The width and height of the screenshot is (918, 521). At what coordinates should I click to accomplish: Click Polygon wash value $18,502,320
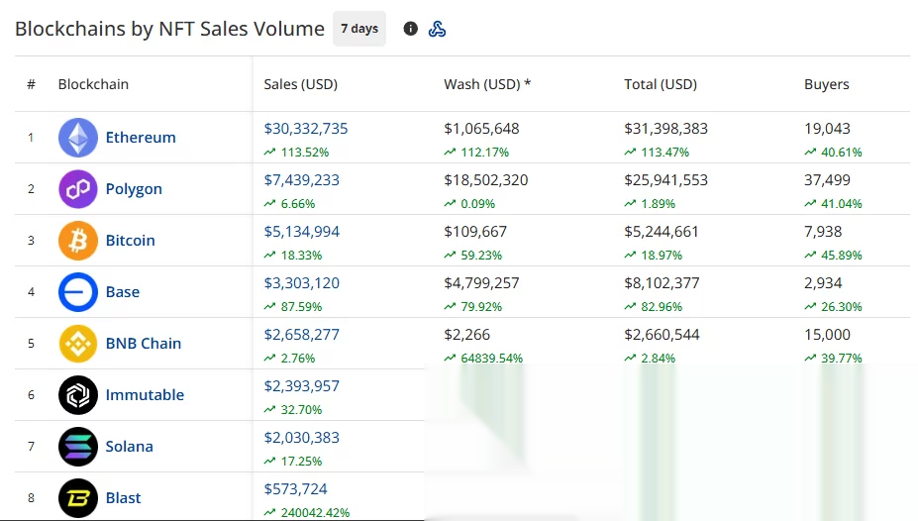click(x=486, y=180)
